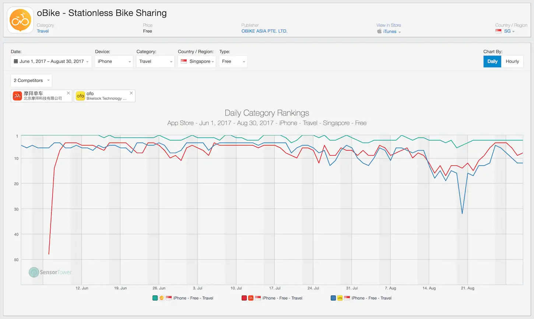Viewport: 534px width, 319px height.
Task: Click the ofo Bikelock Technology competitor text
Action: click(106, 96)
